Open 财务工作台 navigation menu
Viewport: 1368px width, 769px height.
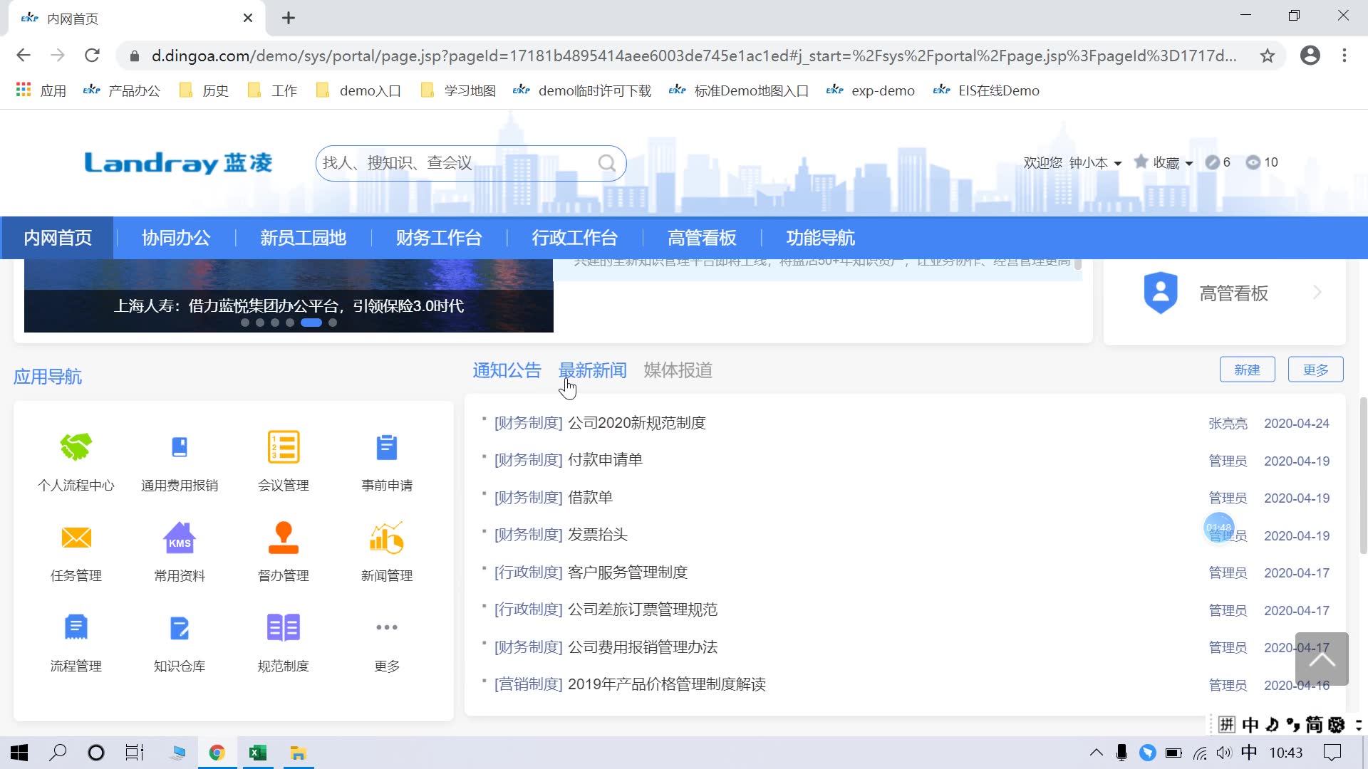pyautogui.click(x=439, y=238)
